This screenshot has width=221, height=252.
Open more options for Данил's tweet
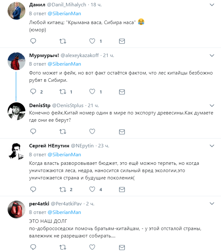pyautogui.click(x=212, y=5)
